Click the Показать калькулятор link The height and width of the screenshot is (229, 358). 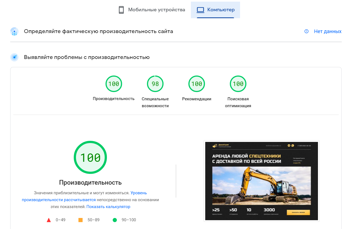point(108,207)
